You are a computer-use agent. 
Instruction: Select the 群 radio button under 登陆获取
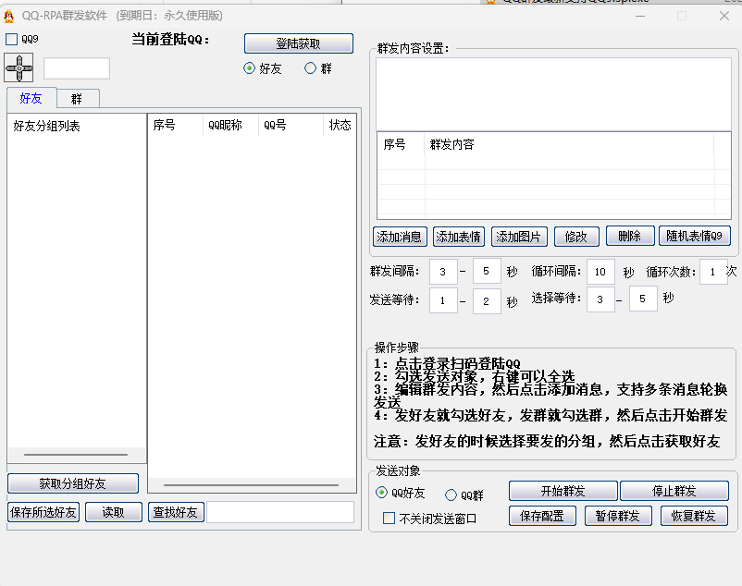[310, 68]
